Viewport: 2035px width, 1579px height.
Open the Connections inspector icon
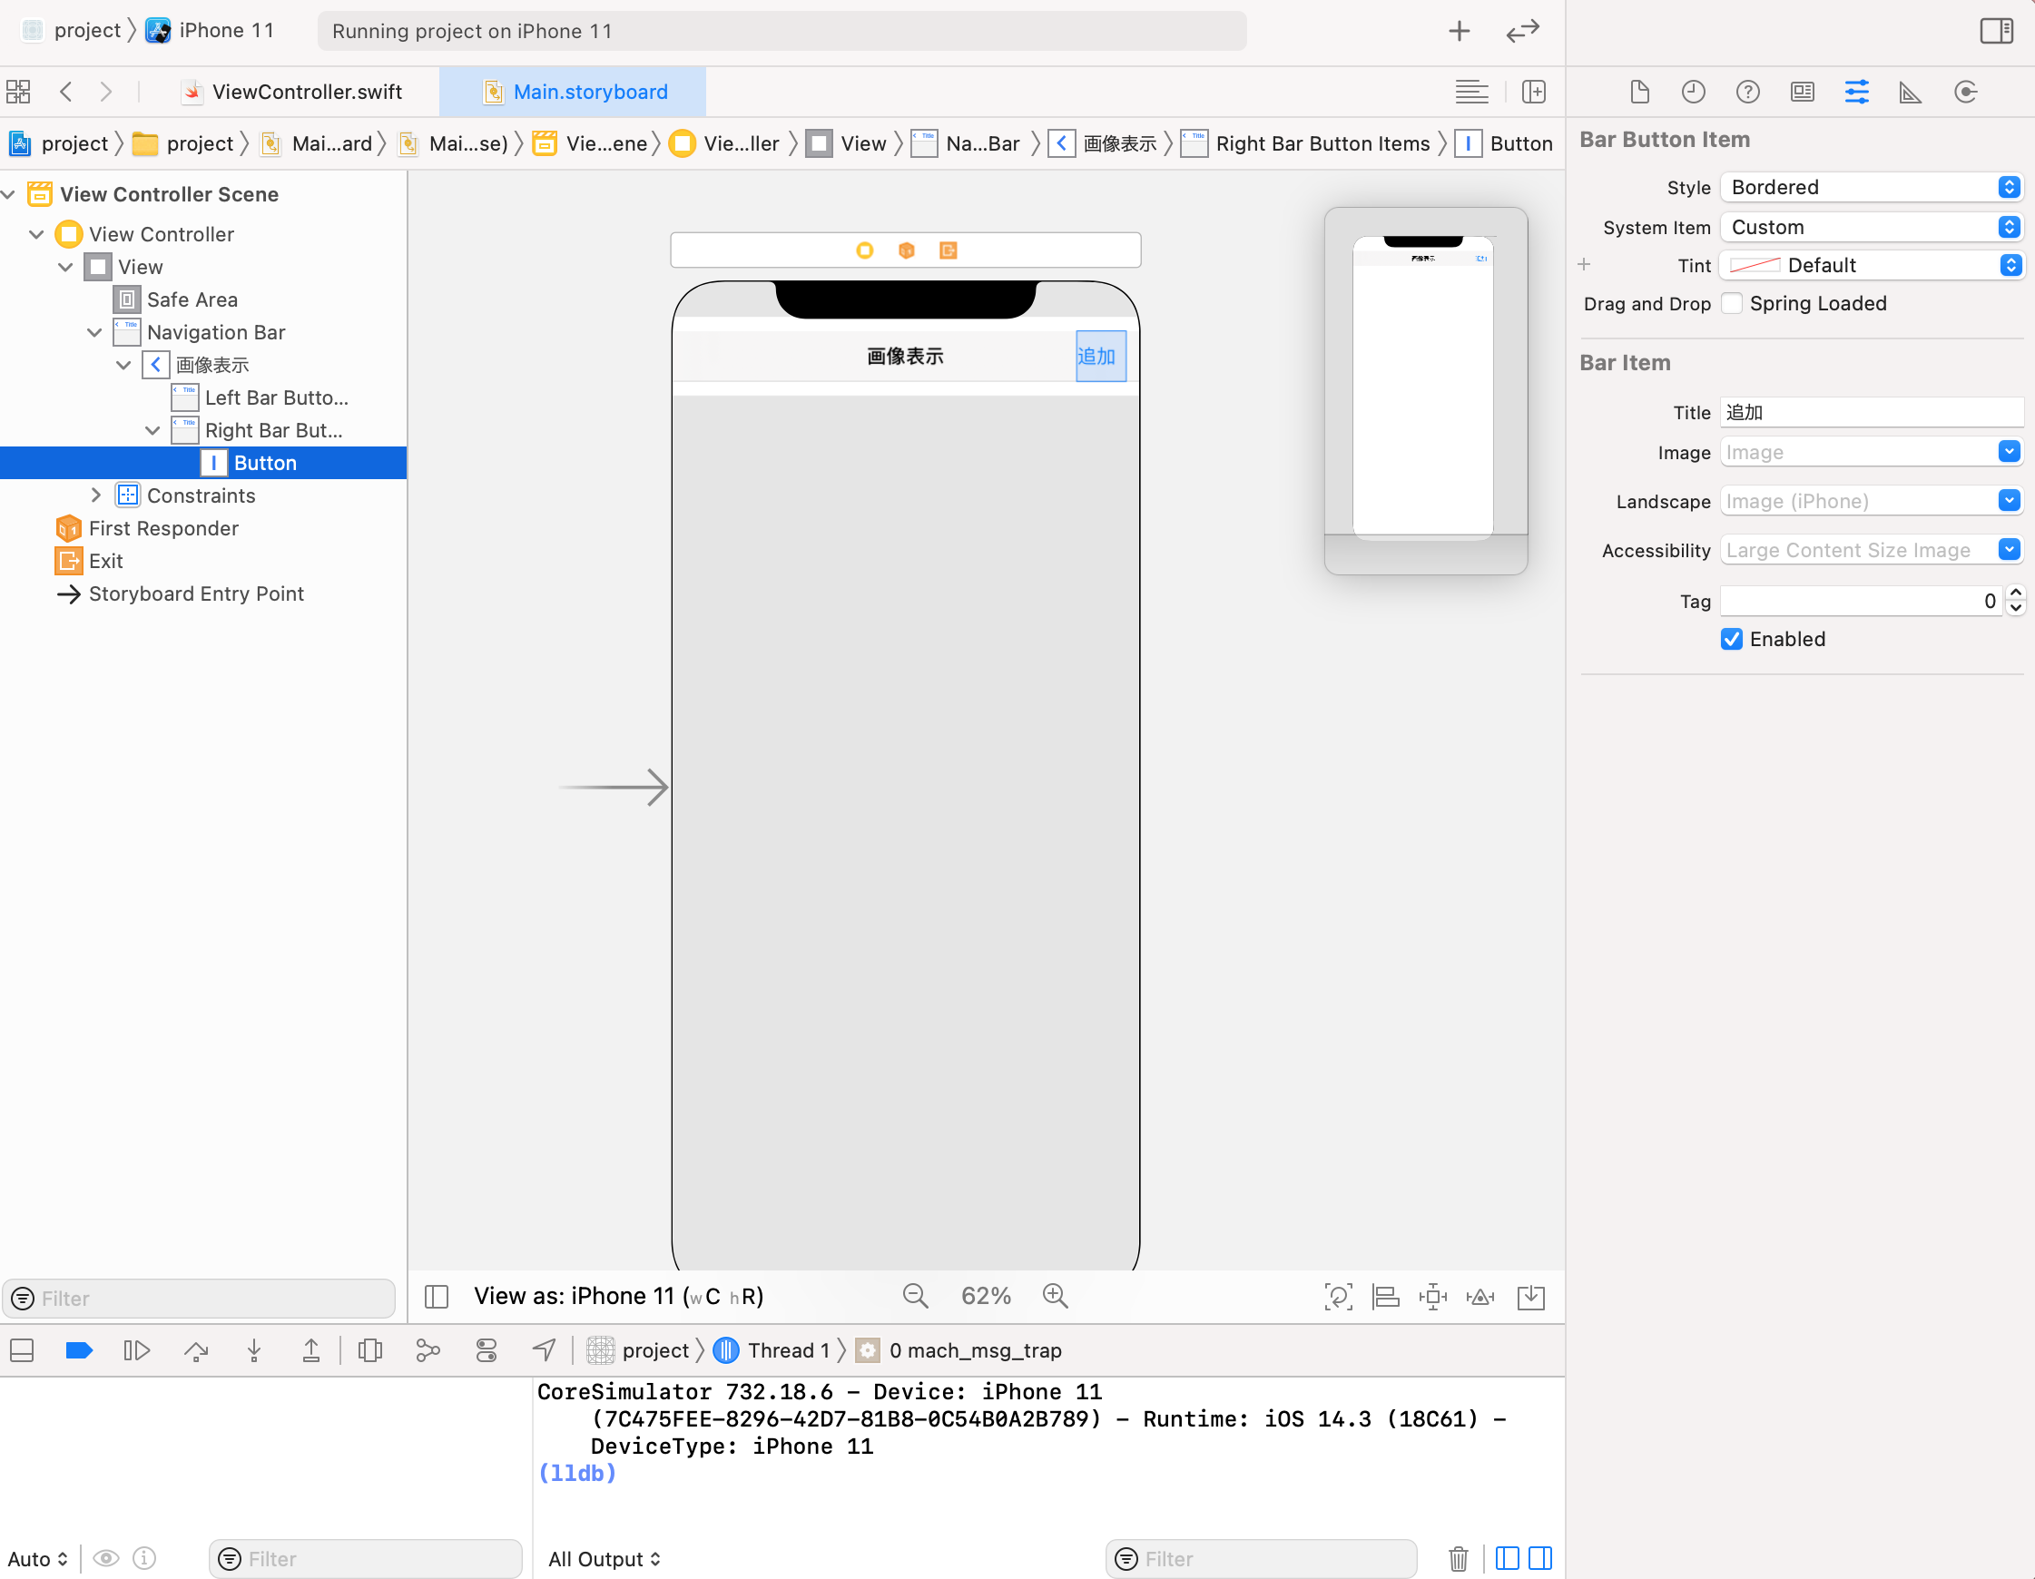[1965, 93]
